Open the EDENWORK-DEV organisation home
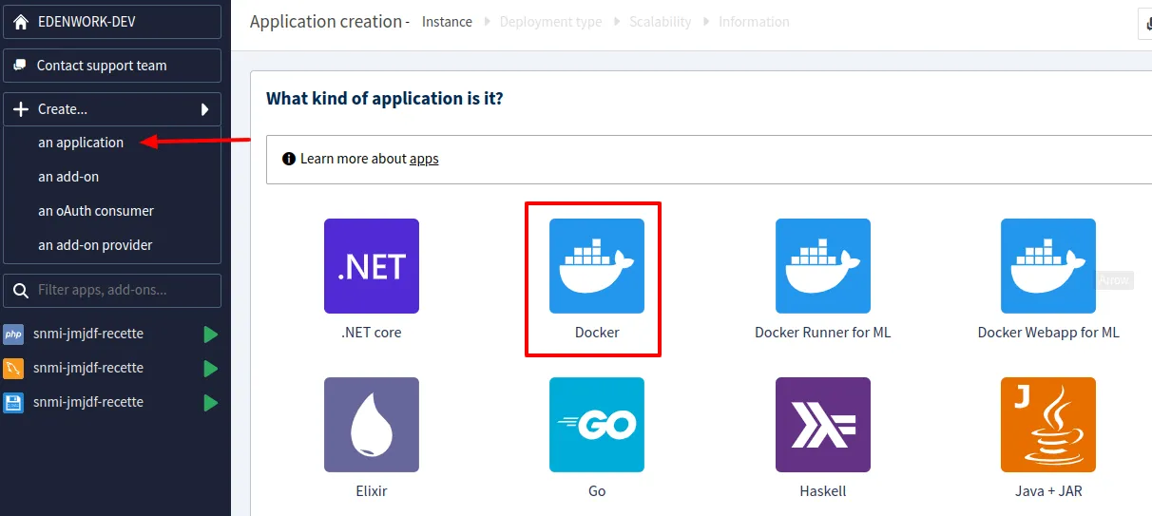Viewport: 1152px width, 516px height. (112, 21)
